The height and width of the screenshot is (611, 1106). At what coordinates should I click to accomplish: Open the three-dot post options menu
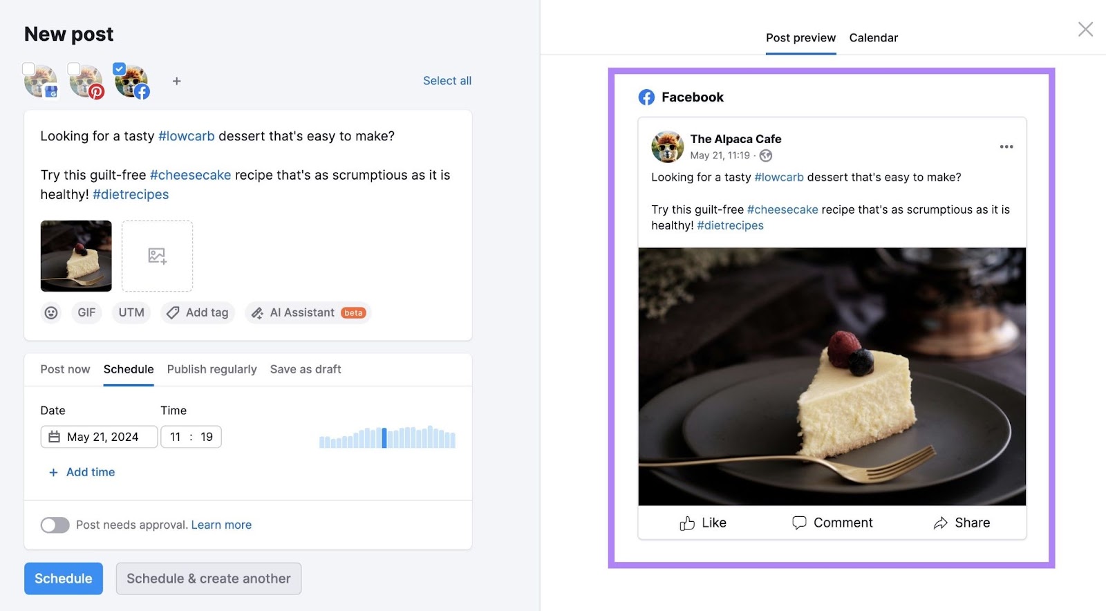click(x=1006, y=147)
